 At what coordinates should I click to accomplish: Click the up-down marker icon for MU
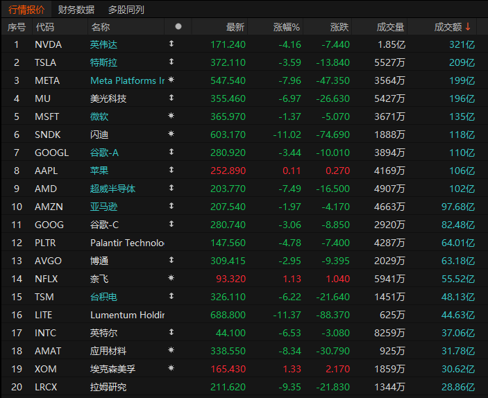tap(171, 98)
